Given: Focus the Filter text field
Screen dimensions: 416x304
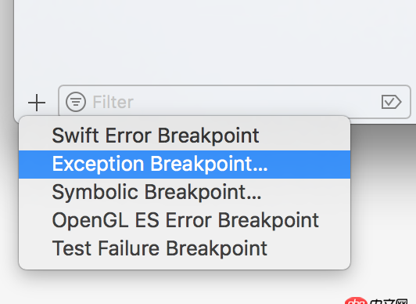Looking at the screenshot, I should click(235, 102).
